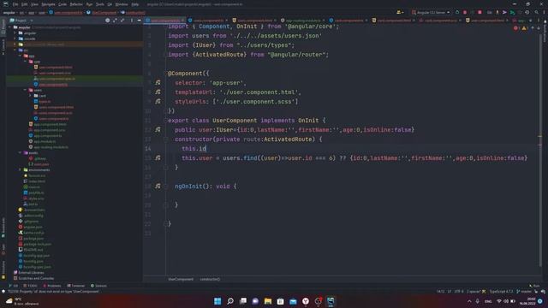Click gutter icon beside styleUrls line

tap(158, 101)
